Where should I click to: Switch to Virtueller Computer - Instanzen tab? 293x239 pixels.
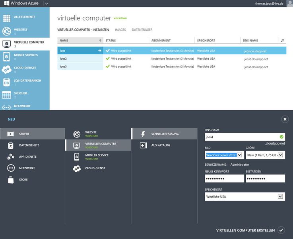[x=83, y=30]
